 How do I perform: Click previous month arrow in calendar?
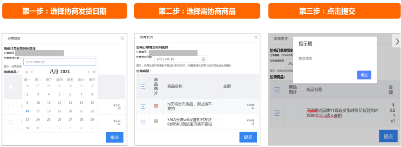(32, 72)
